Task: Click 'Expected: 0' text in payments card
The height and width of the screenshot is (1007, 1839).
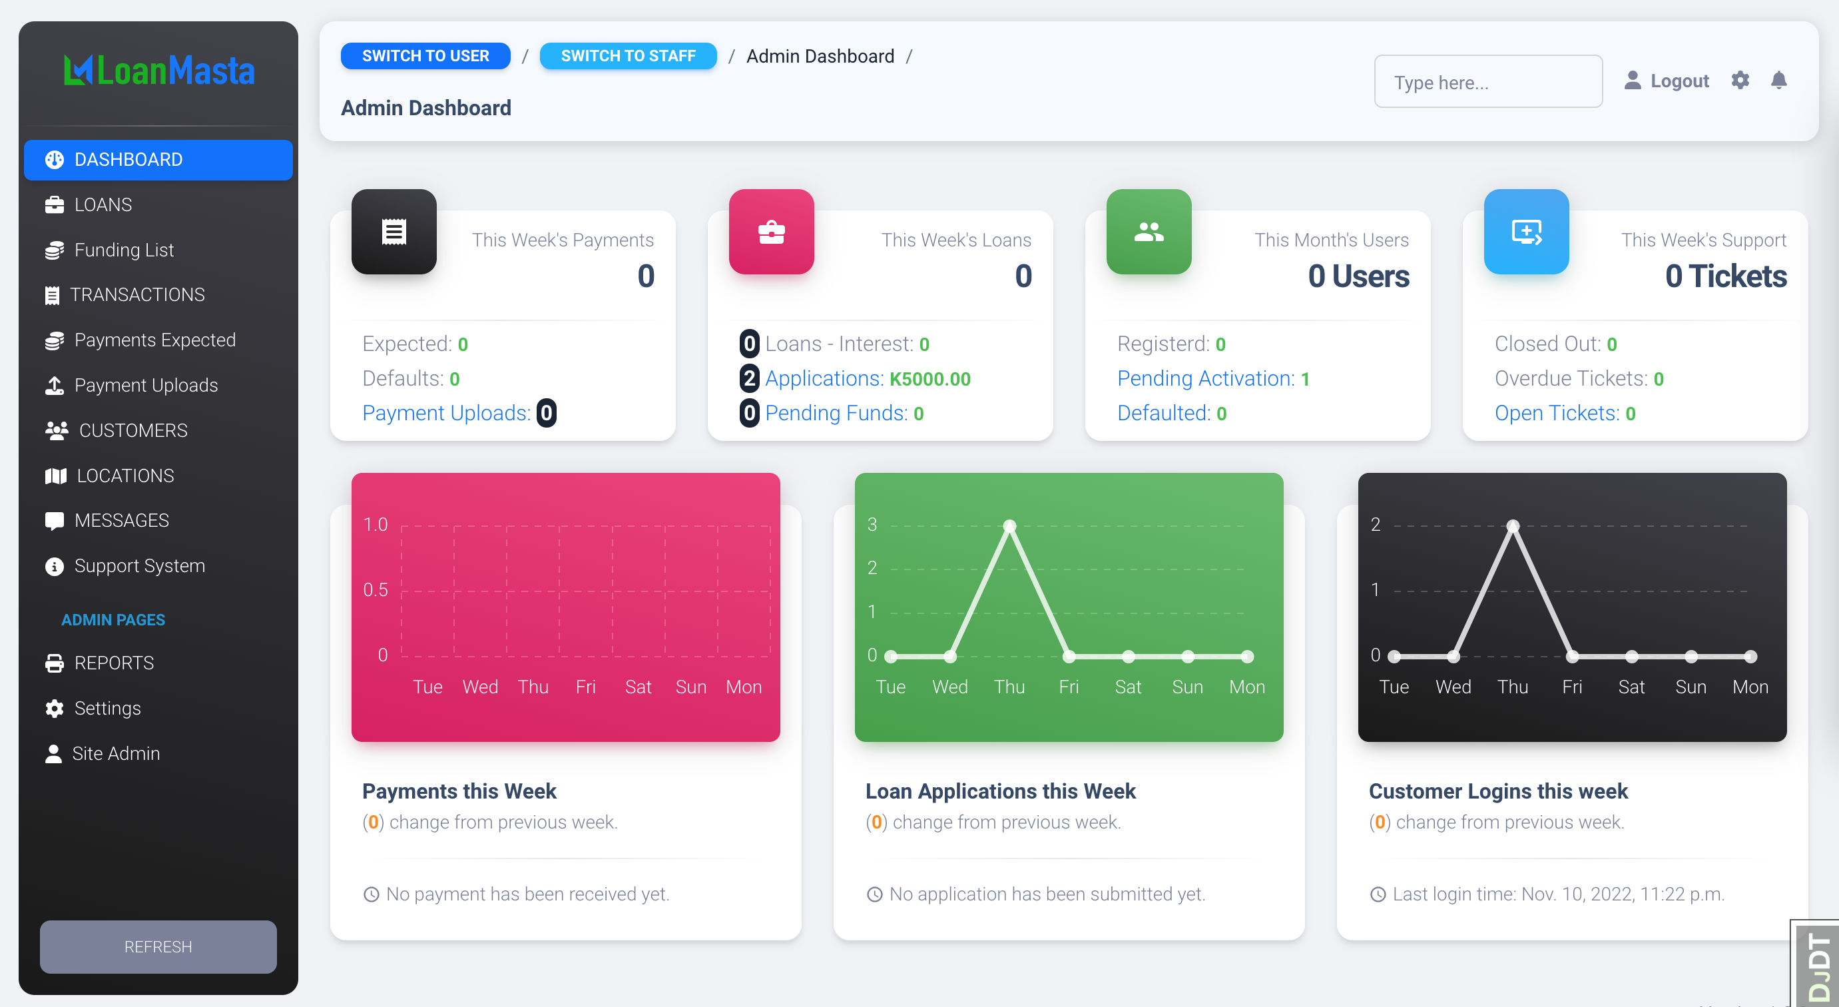Action: pos(415,344)
